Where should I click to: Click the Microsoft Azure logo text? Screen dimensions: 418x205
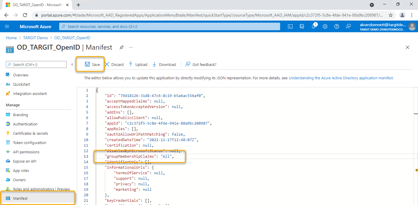pyautogui.click(x=35, y=26)
